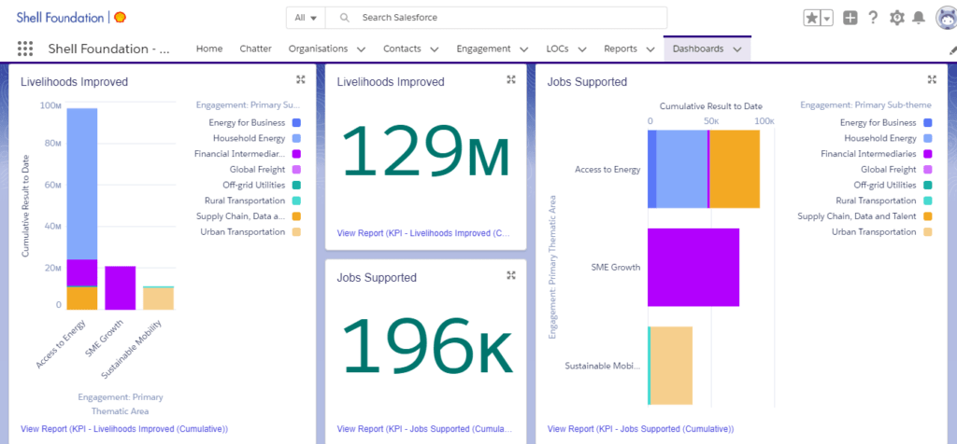
Task: Click Off-grid Utilities swatch in left legend
Action: [296, 185]
